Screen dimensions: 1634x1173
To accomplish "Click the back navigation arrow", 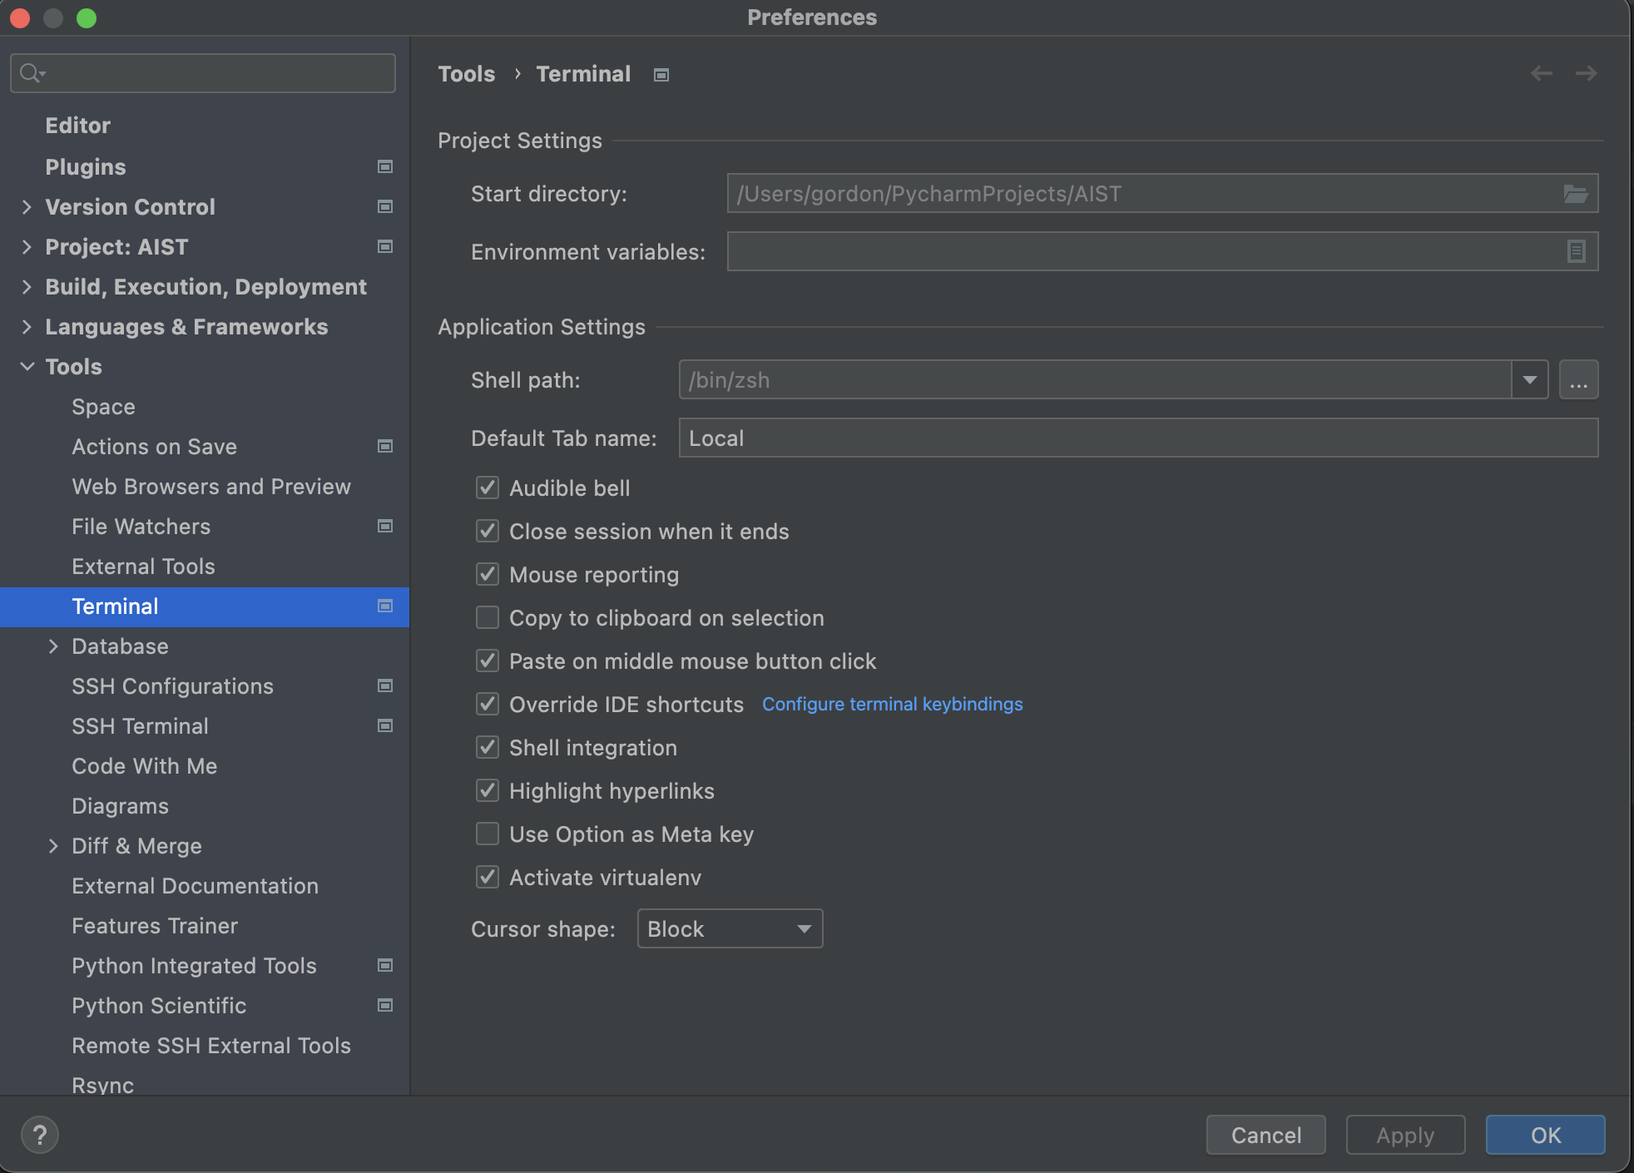I will pos(1541,74).
